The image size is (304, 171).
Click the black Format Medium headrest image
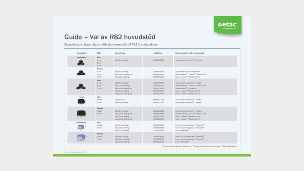(81, 113)
